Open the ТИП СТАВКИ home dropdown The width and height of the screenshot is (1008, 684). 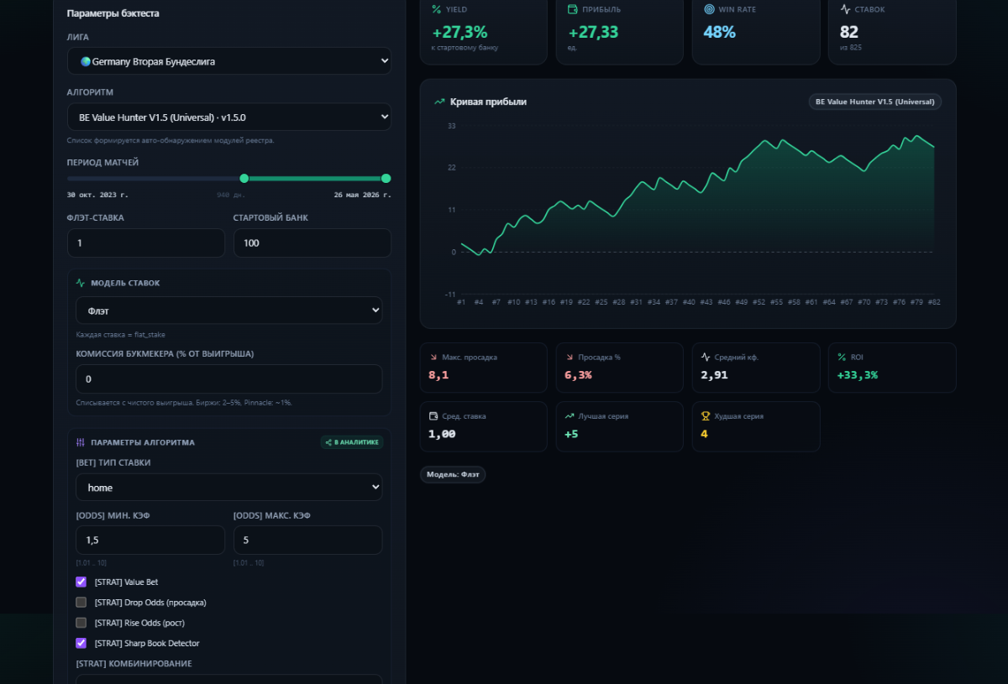(229, 488)
